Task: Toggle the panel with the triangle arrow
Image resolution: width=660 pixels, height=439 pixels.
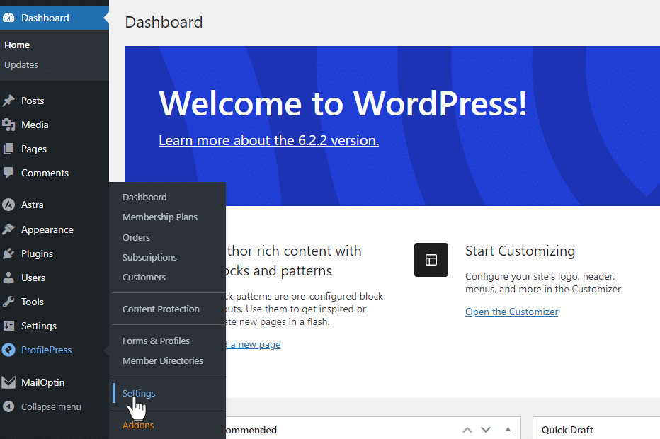Action: pos(508,429)
